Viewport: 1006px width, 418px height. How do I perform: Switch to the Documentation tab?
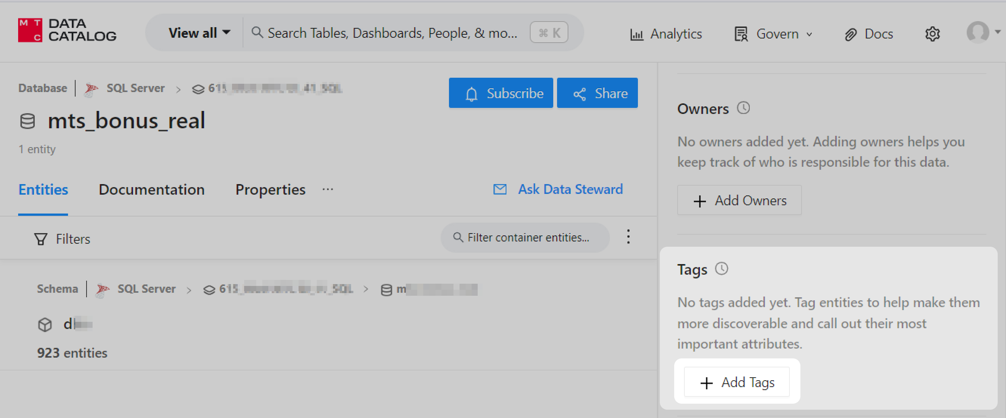point(152,189)
